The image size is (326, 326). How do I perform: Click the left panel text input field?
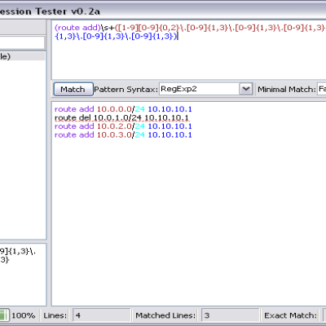22,42
